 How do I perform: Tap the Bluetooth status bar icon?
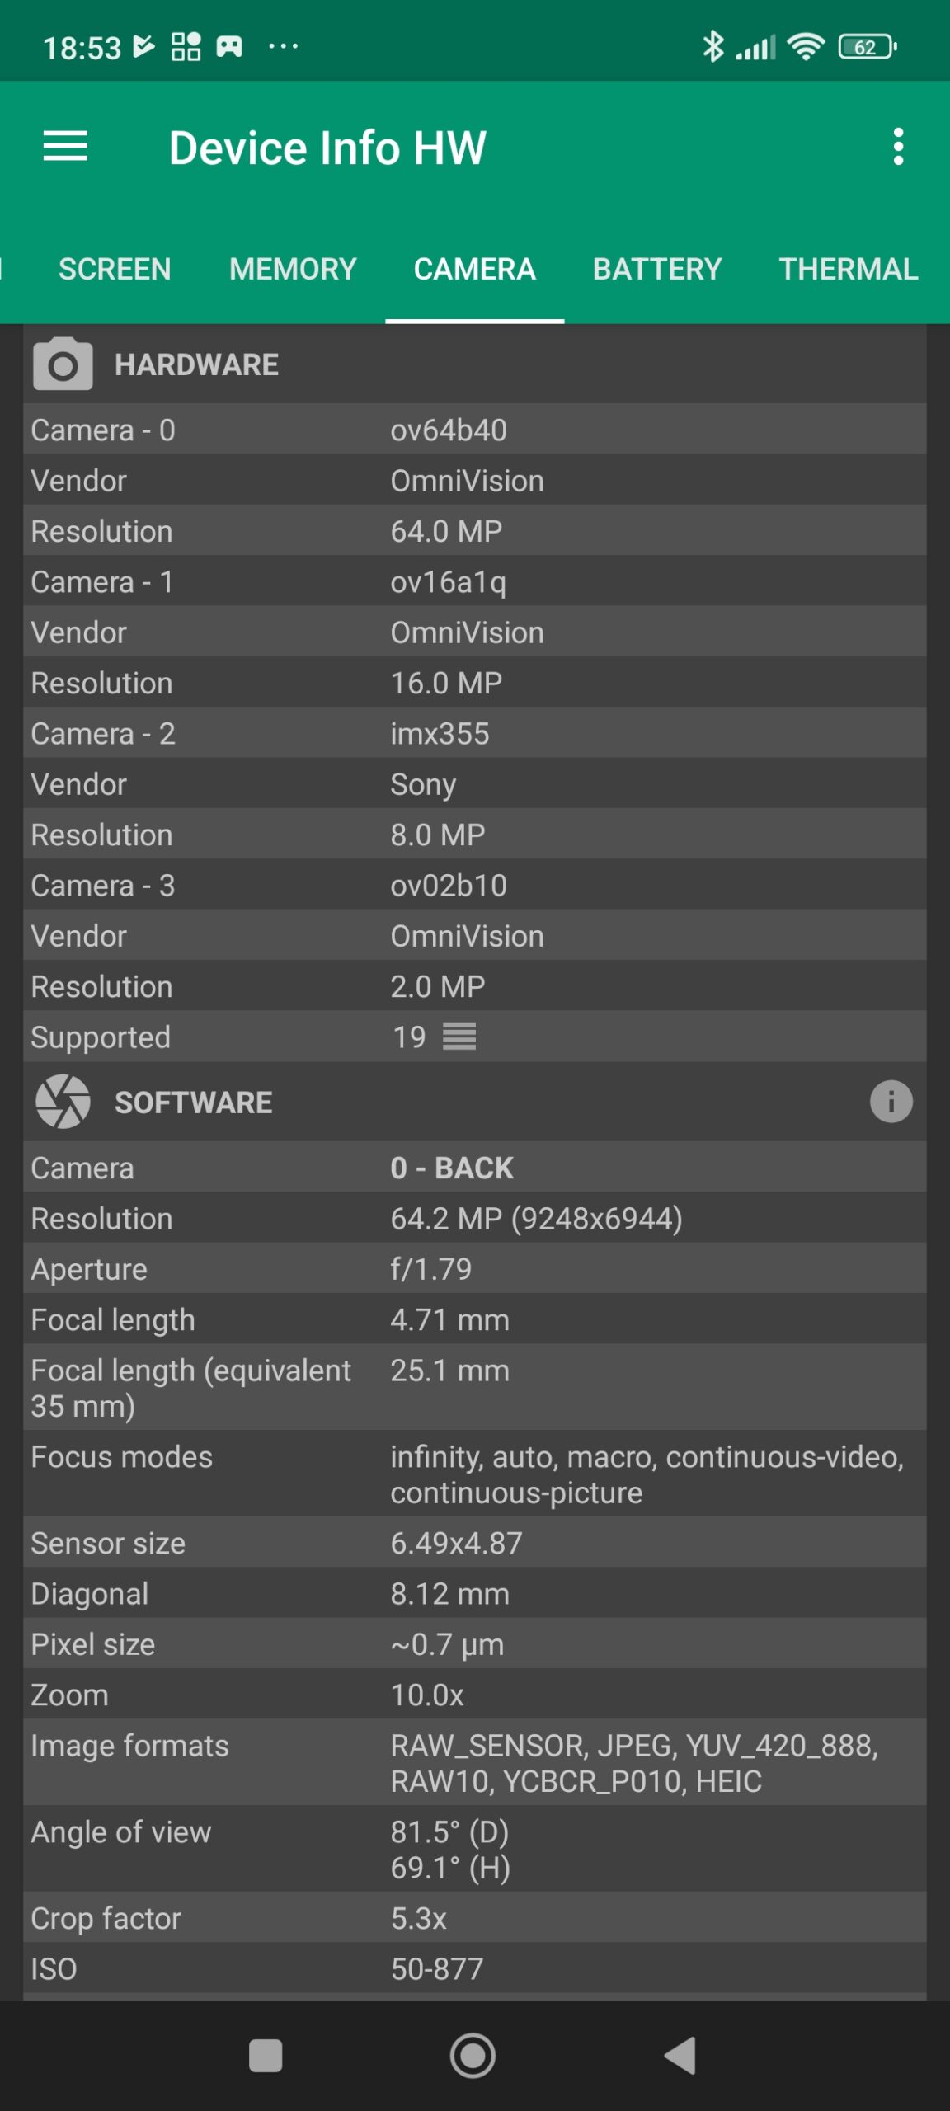pyautogui.click(x=712, y=47)
